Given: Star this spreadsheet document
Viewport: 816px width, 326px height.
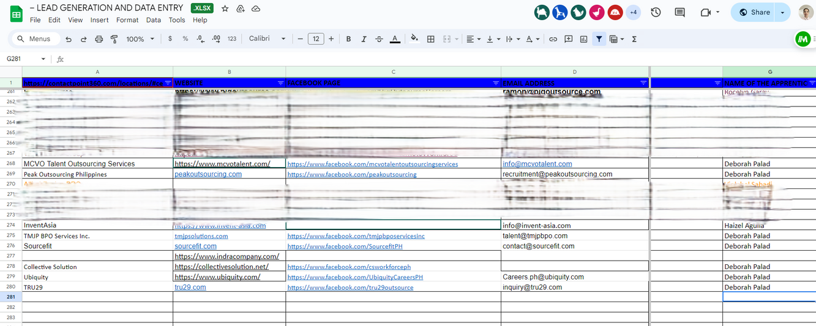Looking at the screenshot, I should pos(225,9).
